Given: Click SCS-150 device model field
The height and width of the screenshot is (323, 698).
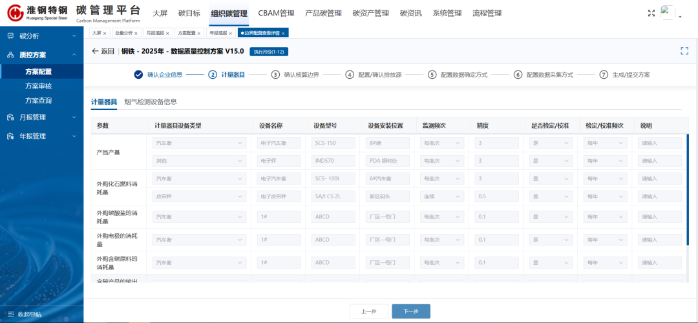Looking at the screenshot, I should (x=333, y=143).
